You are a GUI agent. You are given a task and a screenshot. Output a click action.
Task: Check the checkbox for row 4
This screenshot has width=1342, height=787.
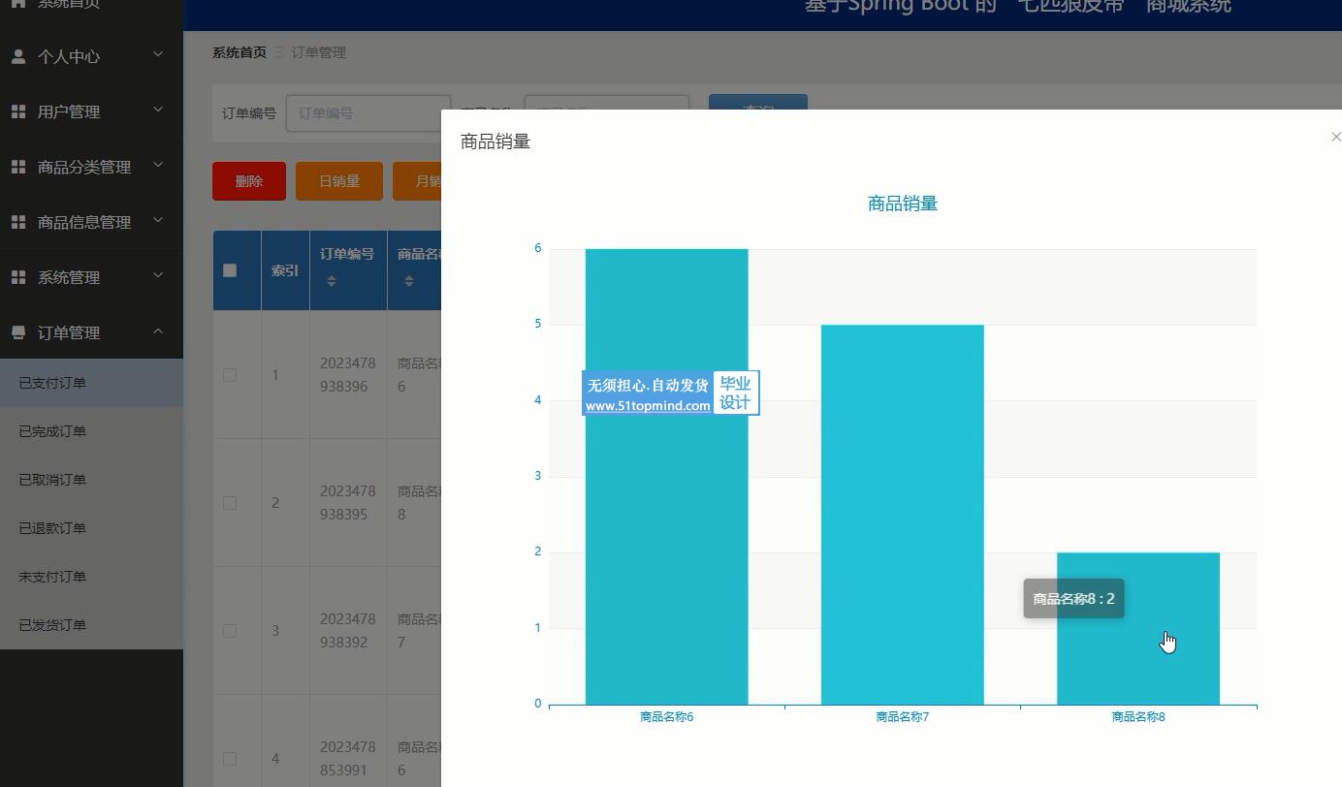(230, 759)
